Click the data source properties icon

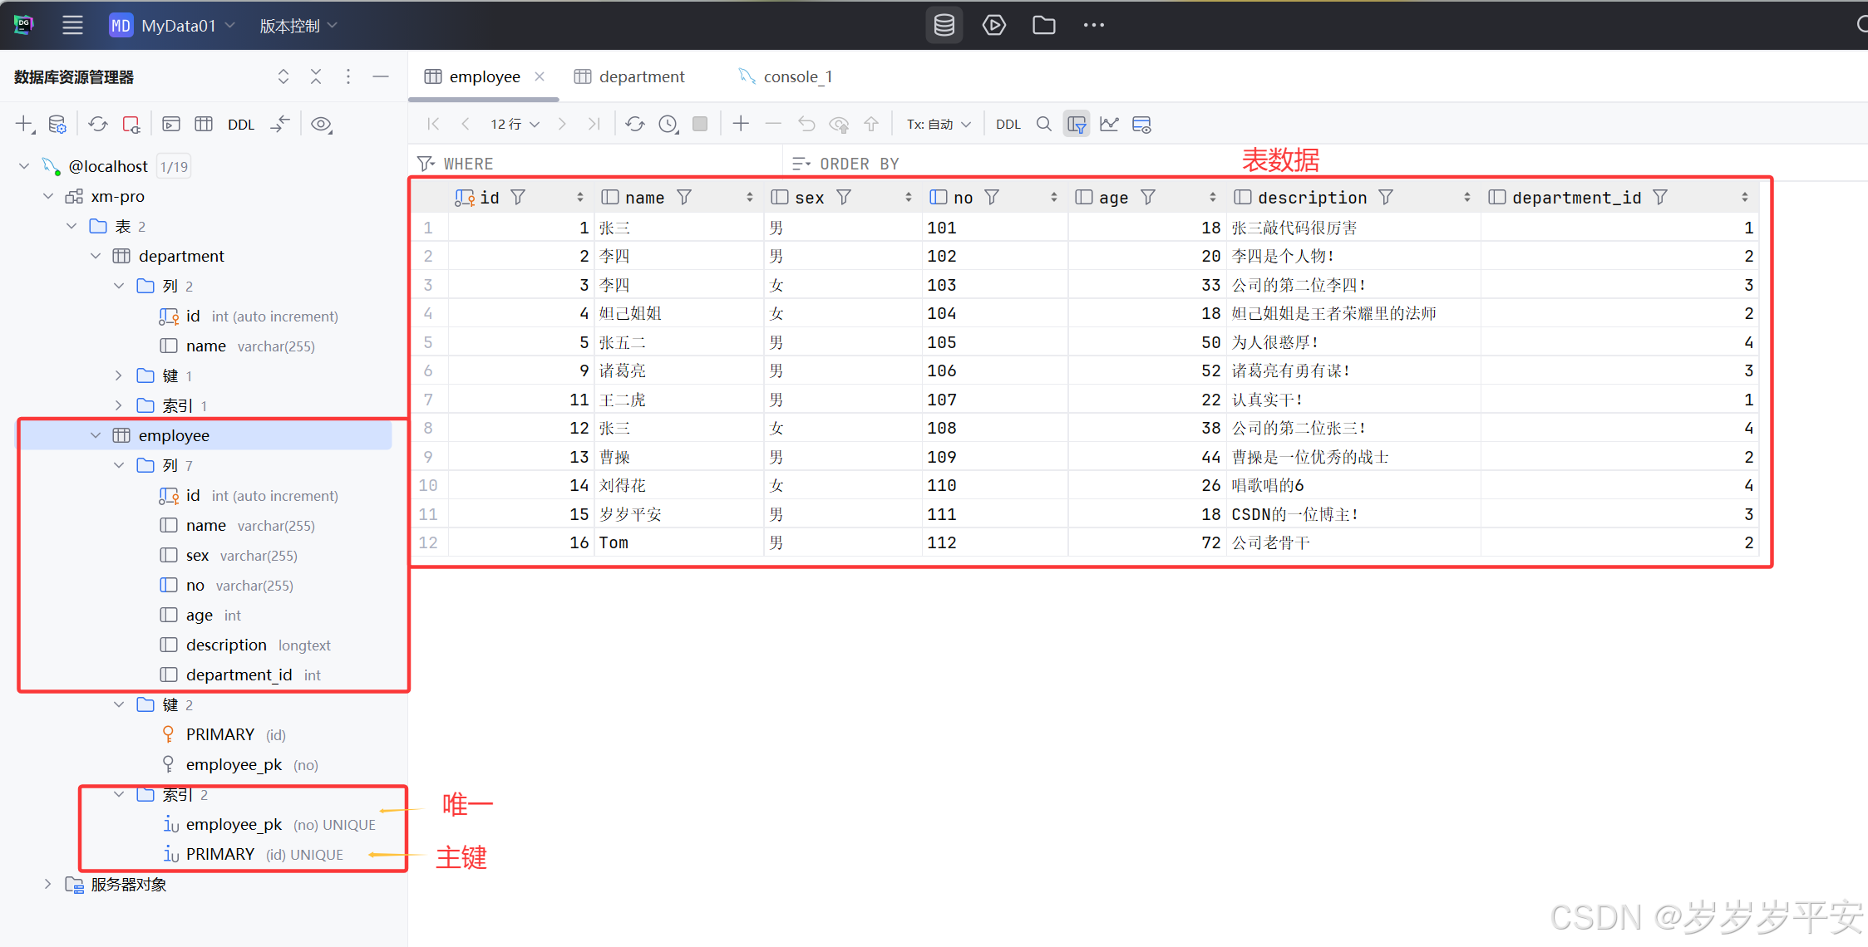point(57,123)
